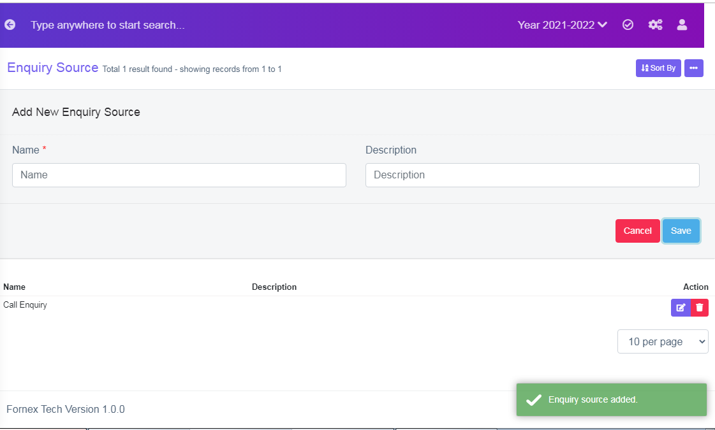Click the back arrow icon in header
The width and height of the screenshot is (715, 430).
(x=10, y=25)
